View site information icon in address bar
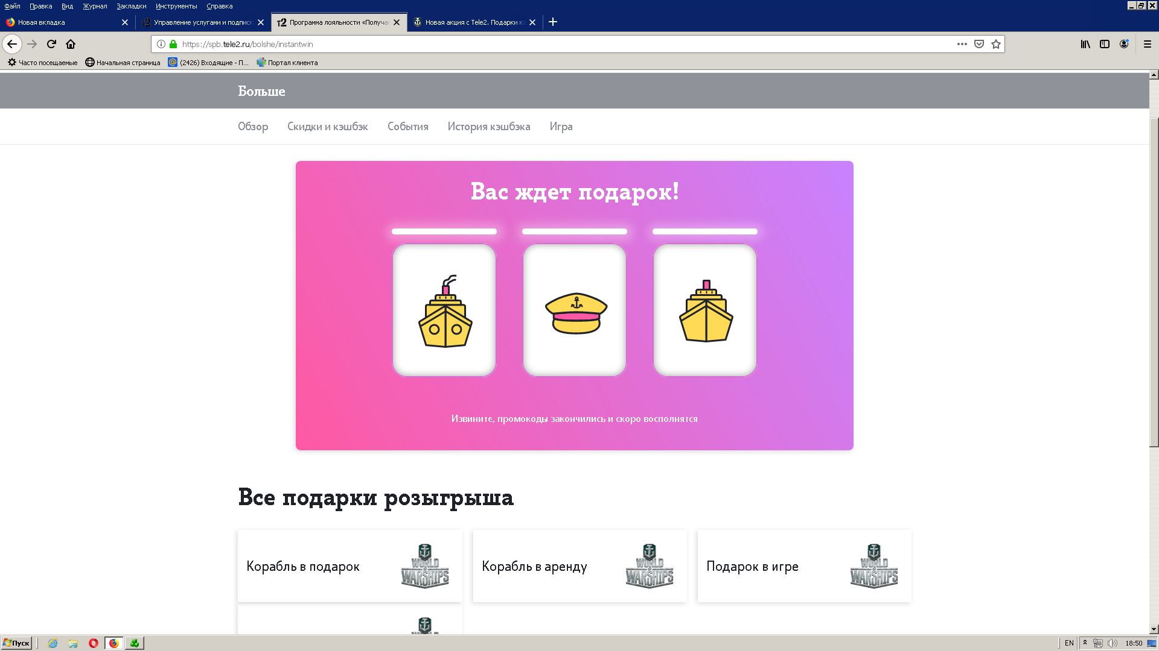 click(161, 44)
